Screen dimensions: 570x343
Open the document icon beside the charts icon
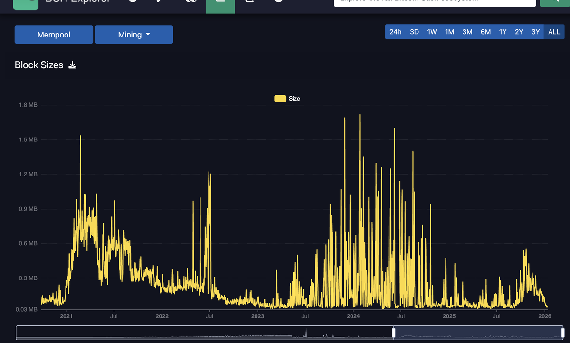(x=248, y=3)
